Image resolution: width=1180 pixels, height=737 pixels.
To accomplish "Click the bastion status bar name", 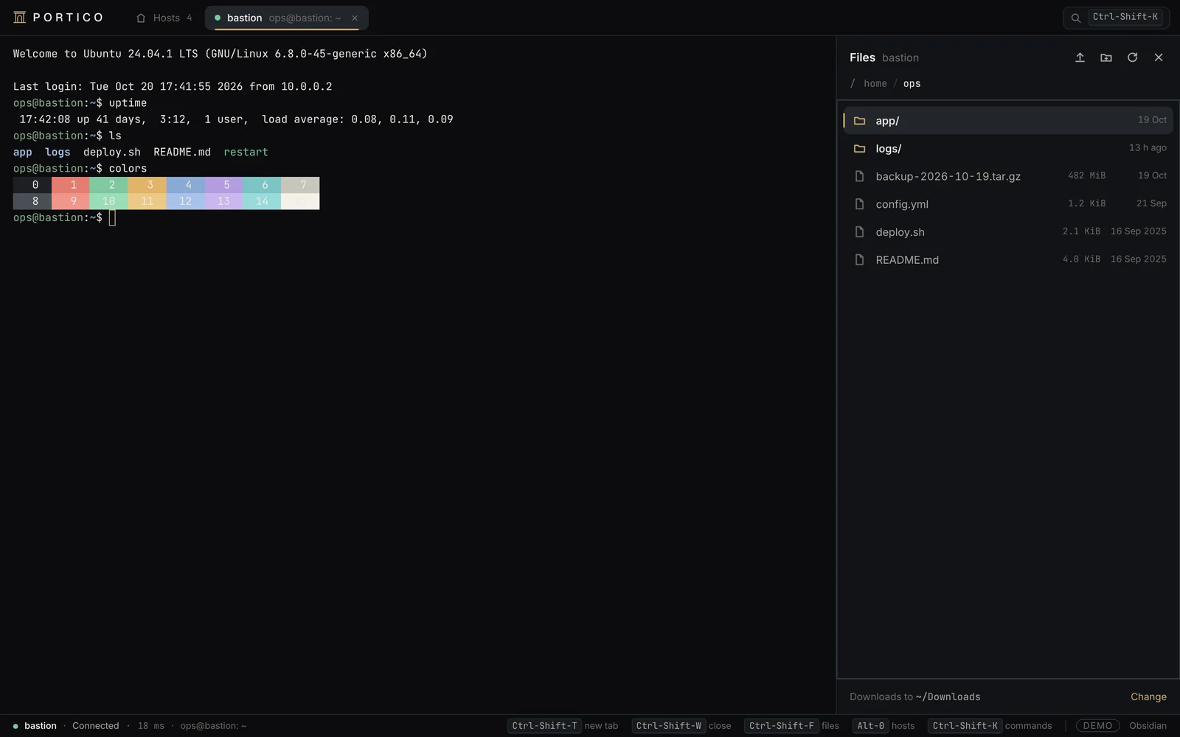I will pos(40,726).
